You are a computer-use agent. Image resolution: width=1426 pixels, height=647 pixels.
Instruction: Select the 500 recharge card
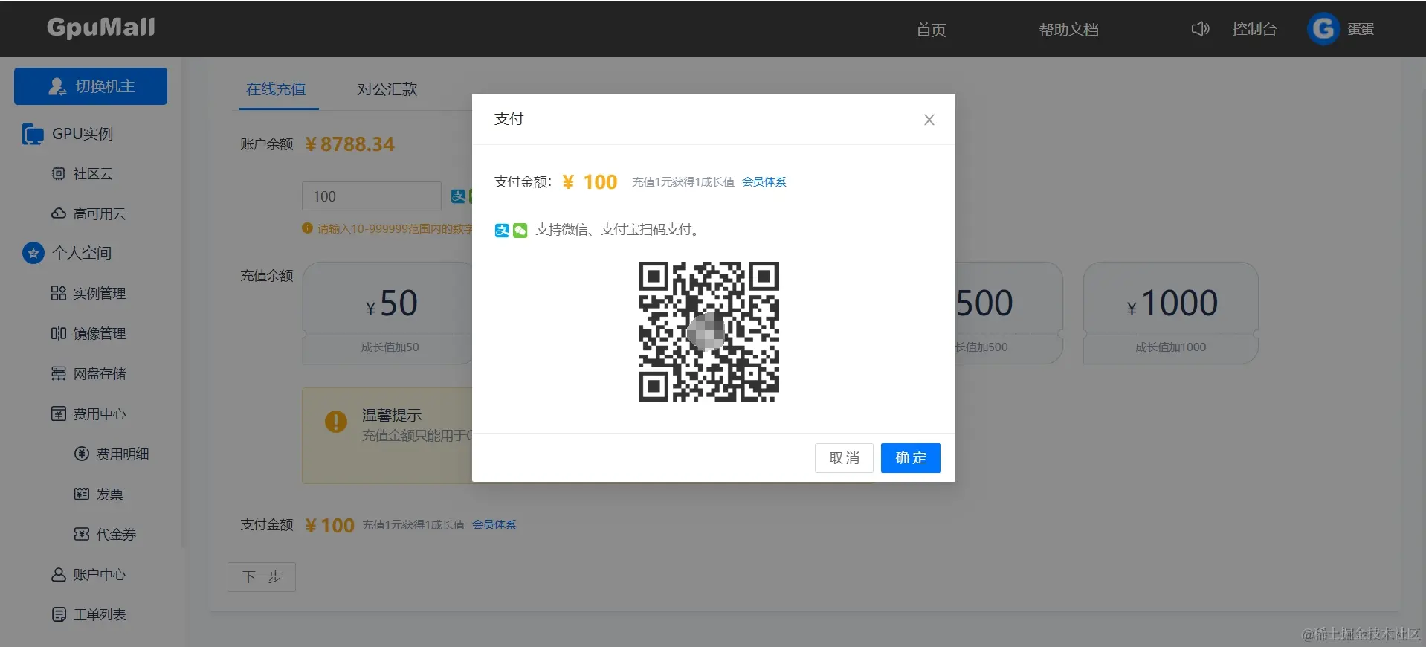click(1008, 313)
